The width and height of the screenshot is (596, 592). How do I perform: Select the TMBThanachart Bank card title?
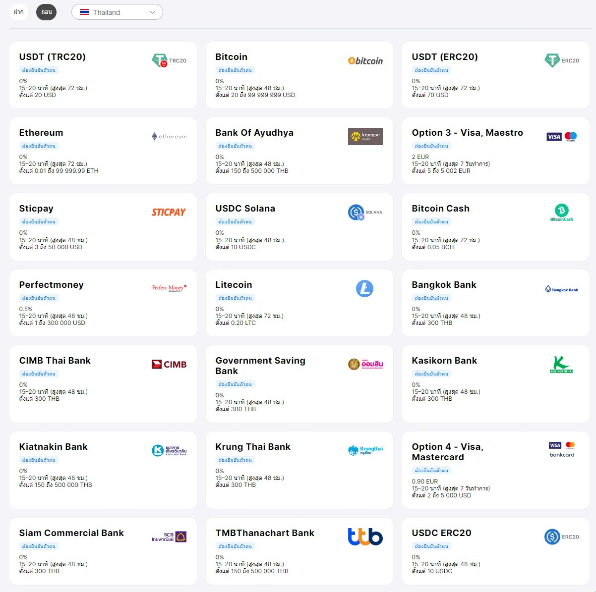tap(265, 533)
